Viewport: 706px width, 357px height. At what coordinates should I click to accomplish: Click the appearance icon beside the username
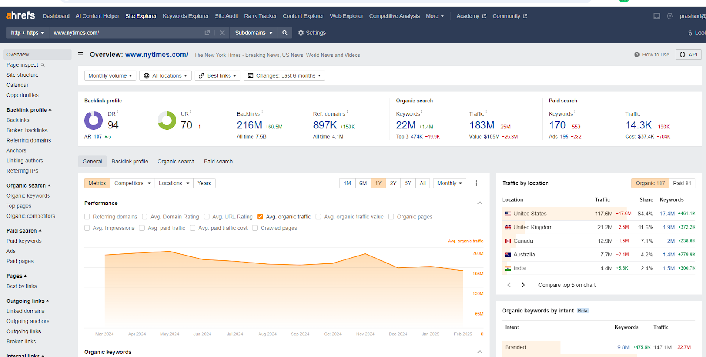click(670, 16)
